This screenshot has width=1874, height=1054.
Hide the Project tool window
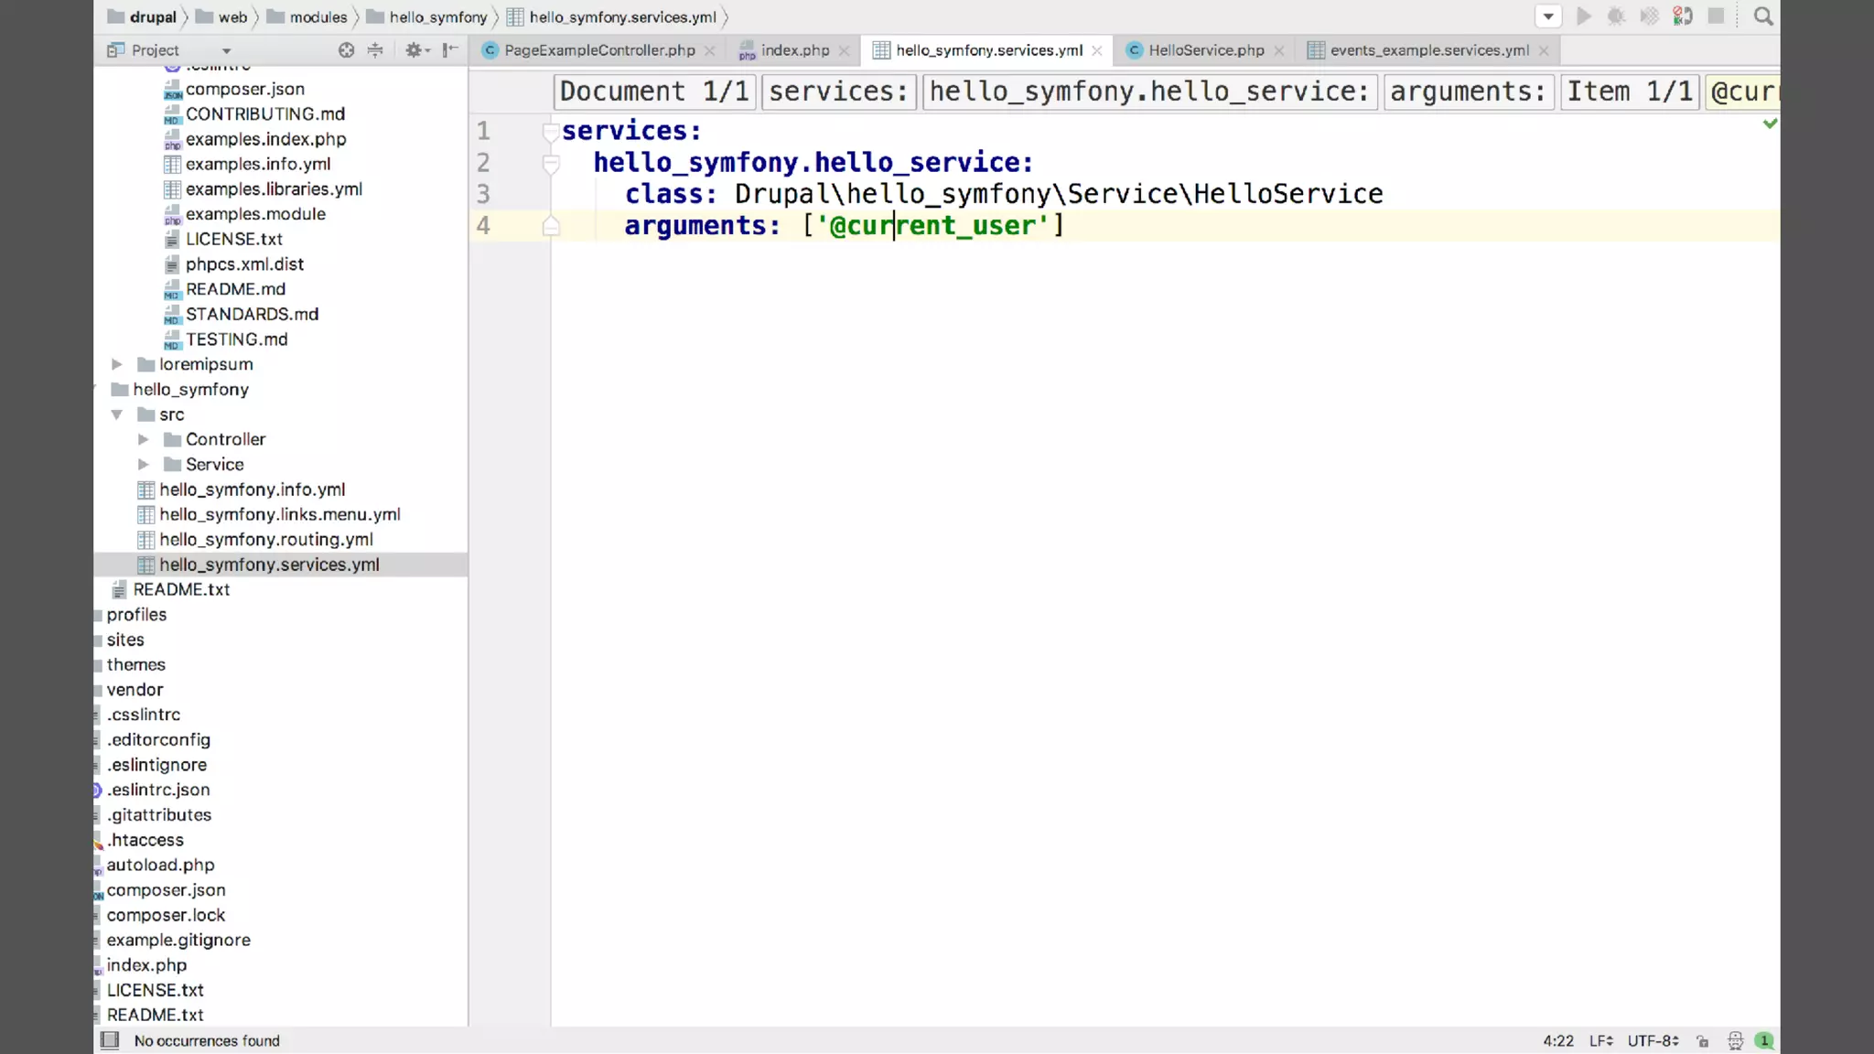449,50
